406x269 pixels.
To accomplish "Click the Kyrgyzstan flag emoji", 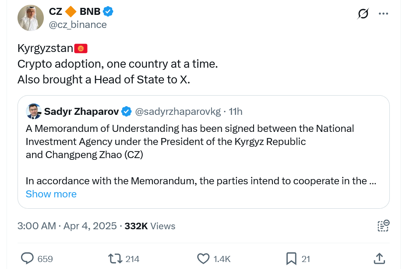I will tap(81, 48).
